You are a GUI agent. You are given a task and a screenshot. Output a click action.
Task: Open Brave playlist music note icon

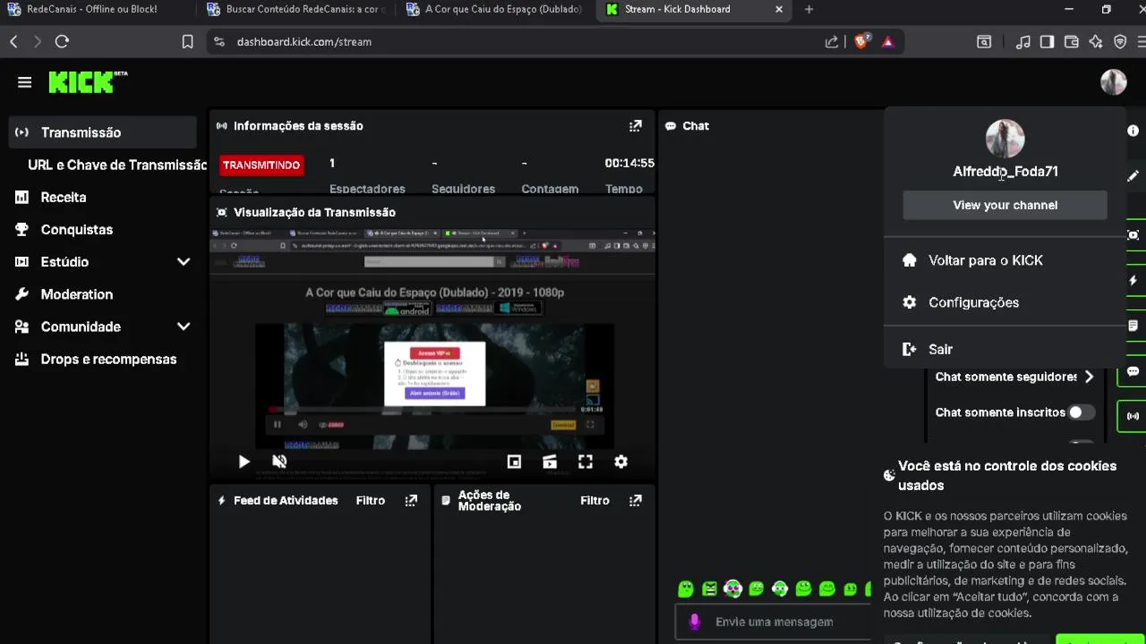tap(1022, 41)
